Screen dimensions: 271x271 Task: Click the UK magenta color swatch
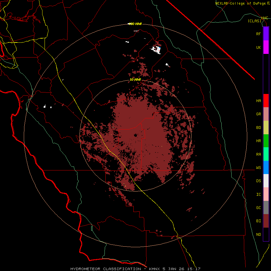[266, 47]
